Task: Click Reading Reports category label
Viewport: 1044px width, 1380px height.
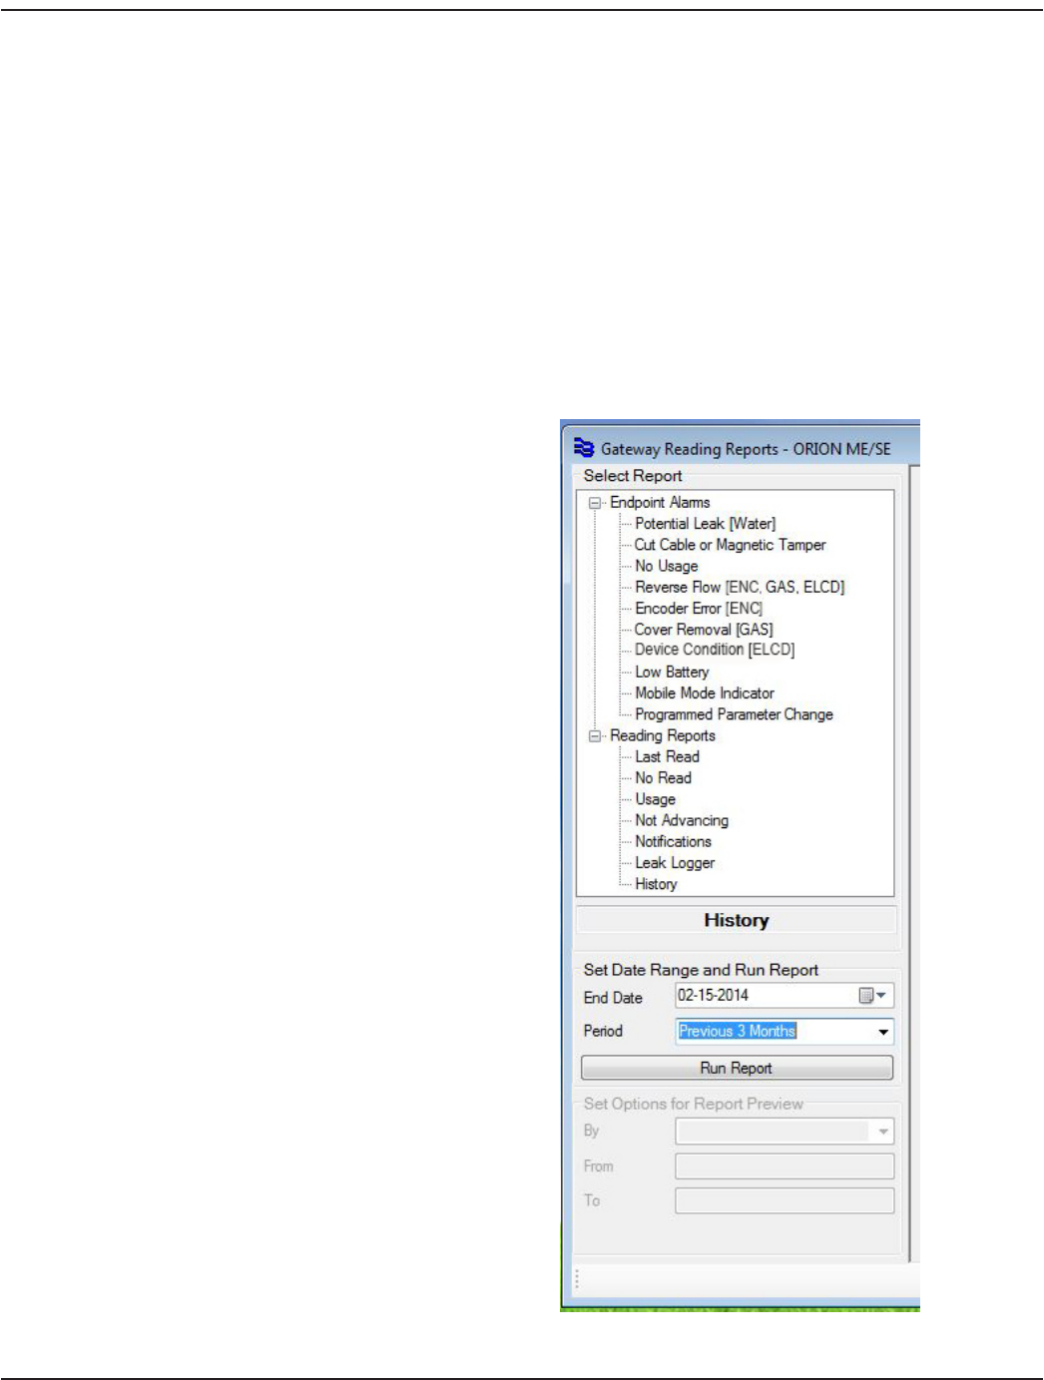Action: pos(663,736)
